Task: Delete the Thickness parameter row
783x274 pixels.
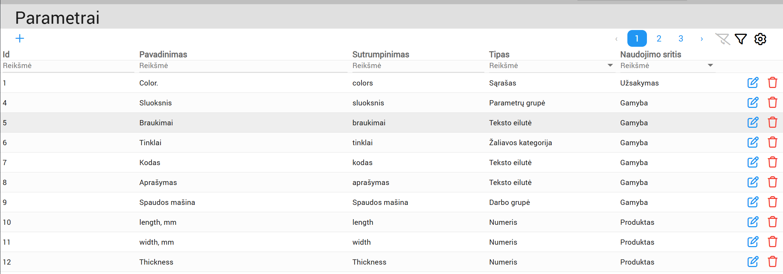Action: point(773,262)
